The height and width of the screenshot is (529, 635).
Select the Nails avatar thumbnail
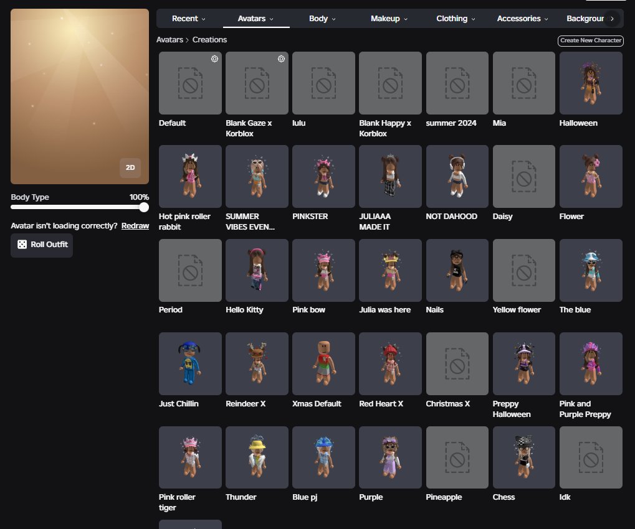457,270
